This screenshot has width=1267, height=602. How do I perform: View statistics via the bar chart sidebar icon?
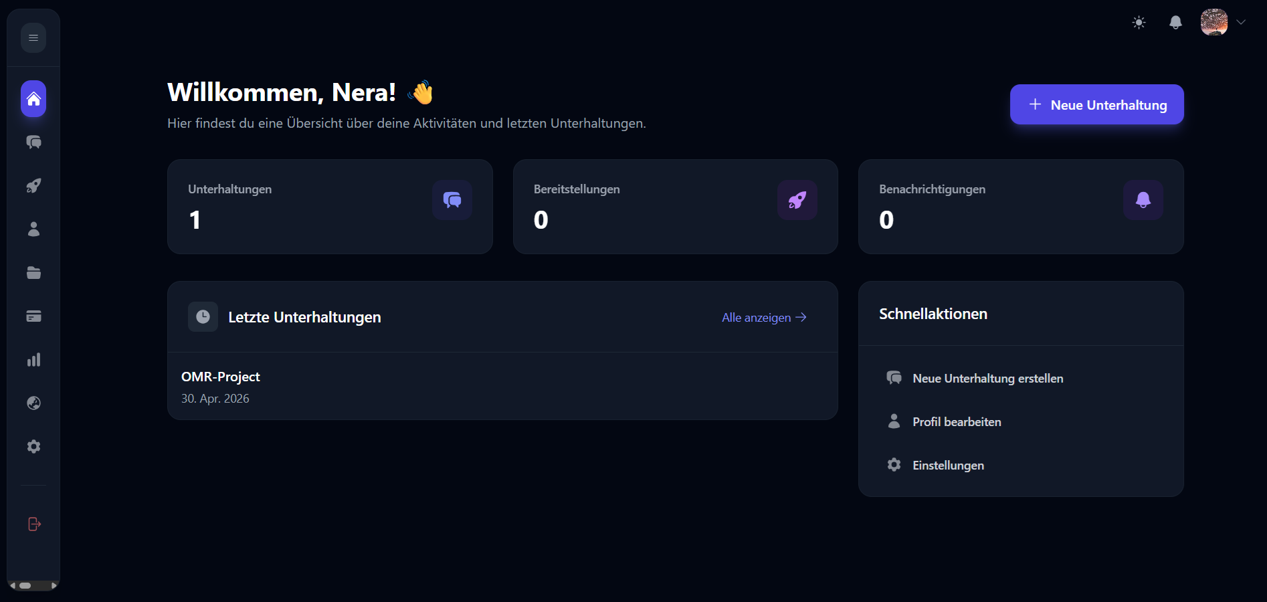(33, 360)
